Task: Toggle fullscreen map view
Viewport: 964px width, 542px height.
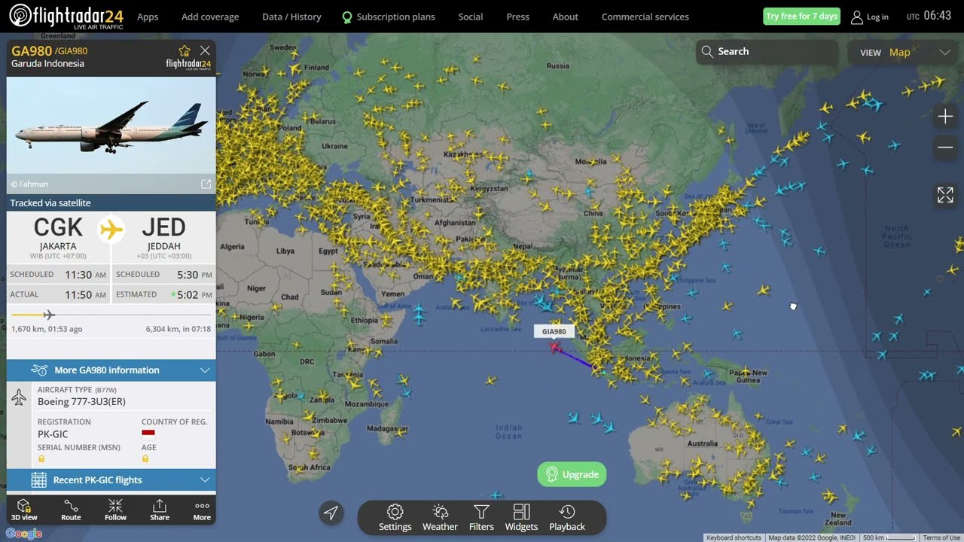Action: (945, 195)
